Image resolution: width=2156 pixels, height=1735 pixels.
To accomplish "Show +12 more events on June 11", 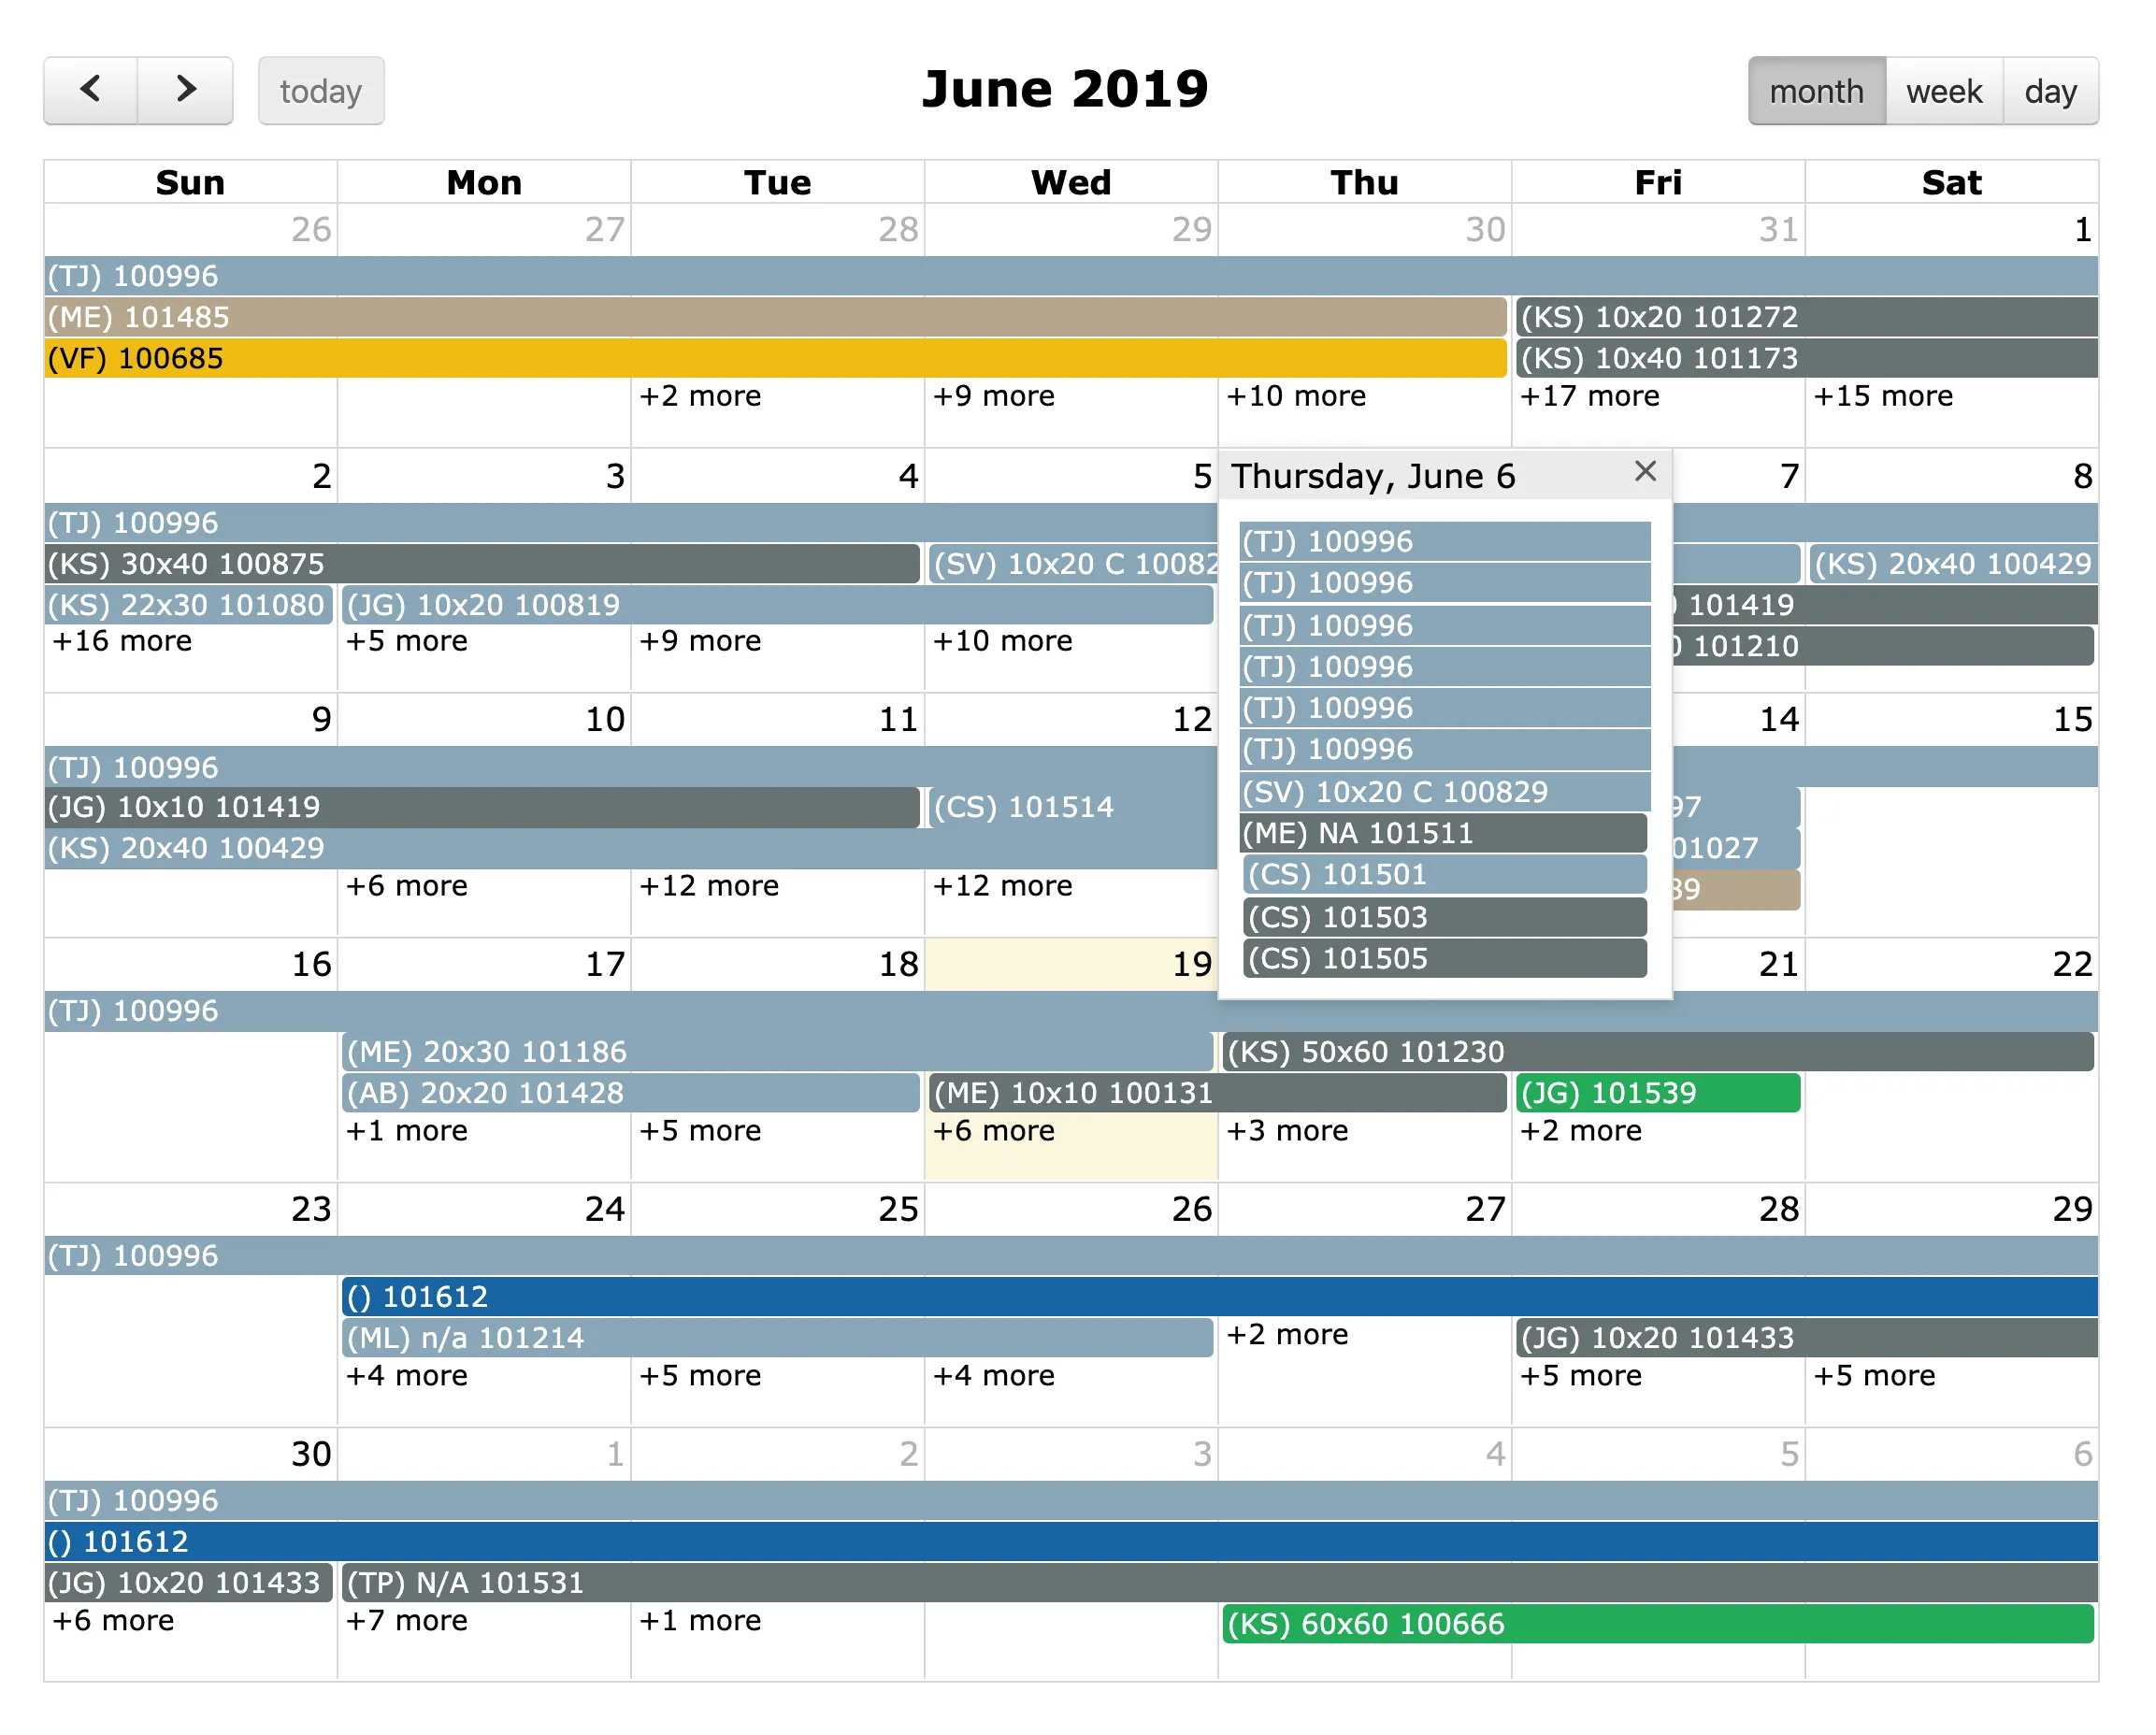I will pyautogui.click(x=708, y=886).
